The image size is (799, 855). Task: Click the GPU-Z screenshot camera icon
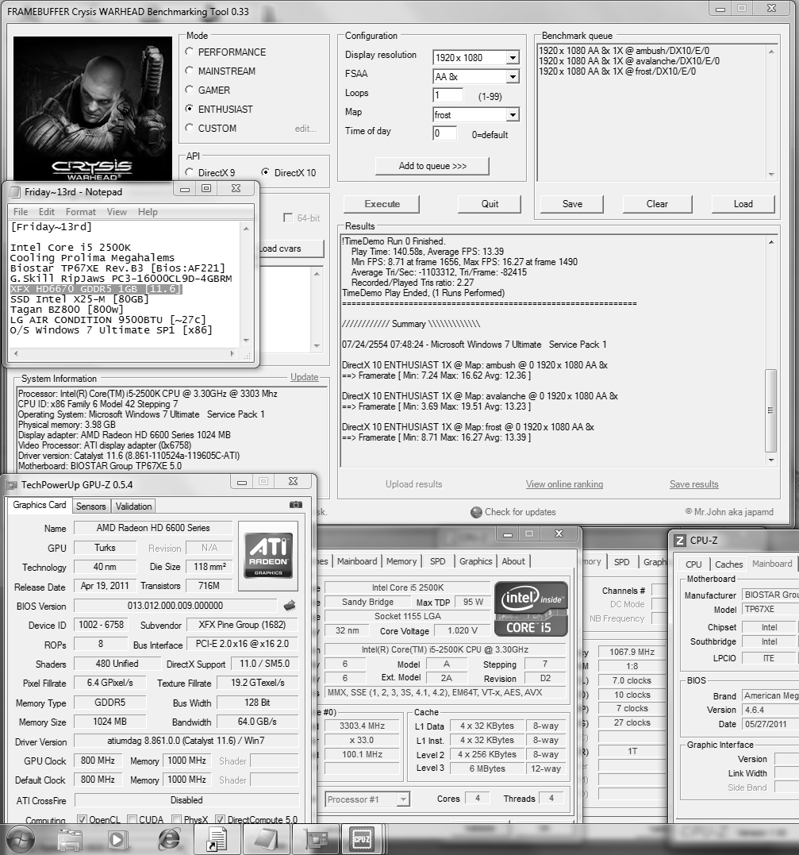coord(296,504)
